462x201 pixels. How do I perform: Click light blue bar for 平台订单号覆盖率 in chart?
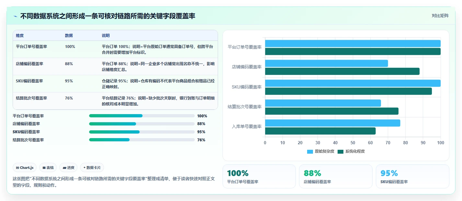[353, 43]
